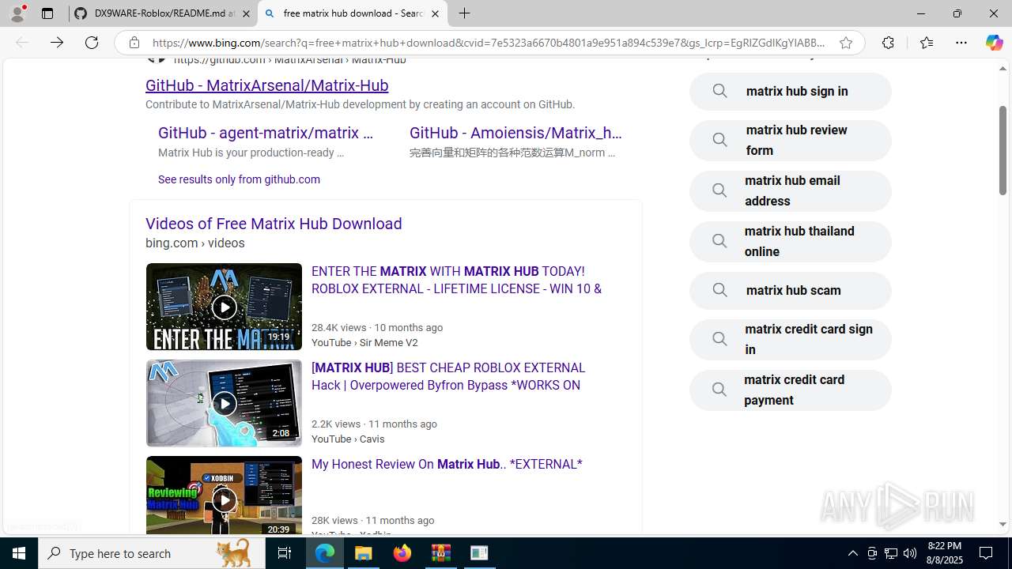Open Videos of Free Matrix Hub Download
This screenshot has height=569, width=1012.
coord(274,224)
